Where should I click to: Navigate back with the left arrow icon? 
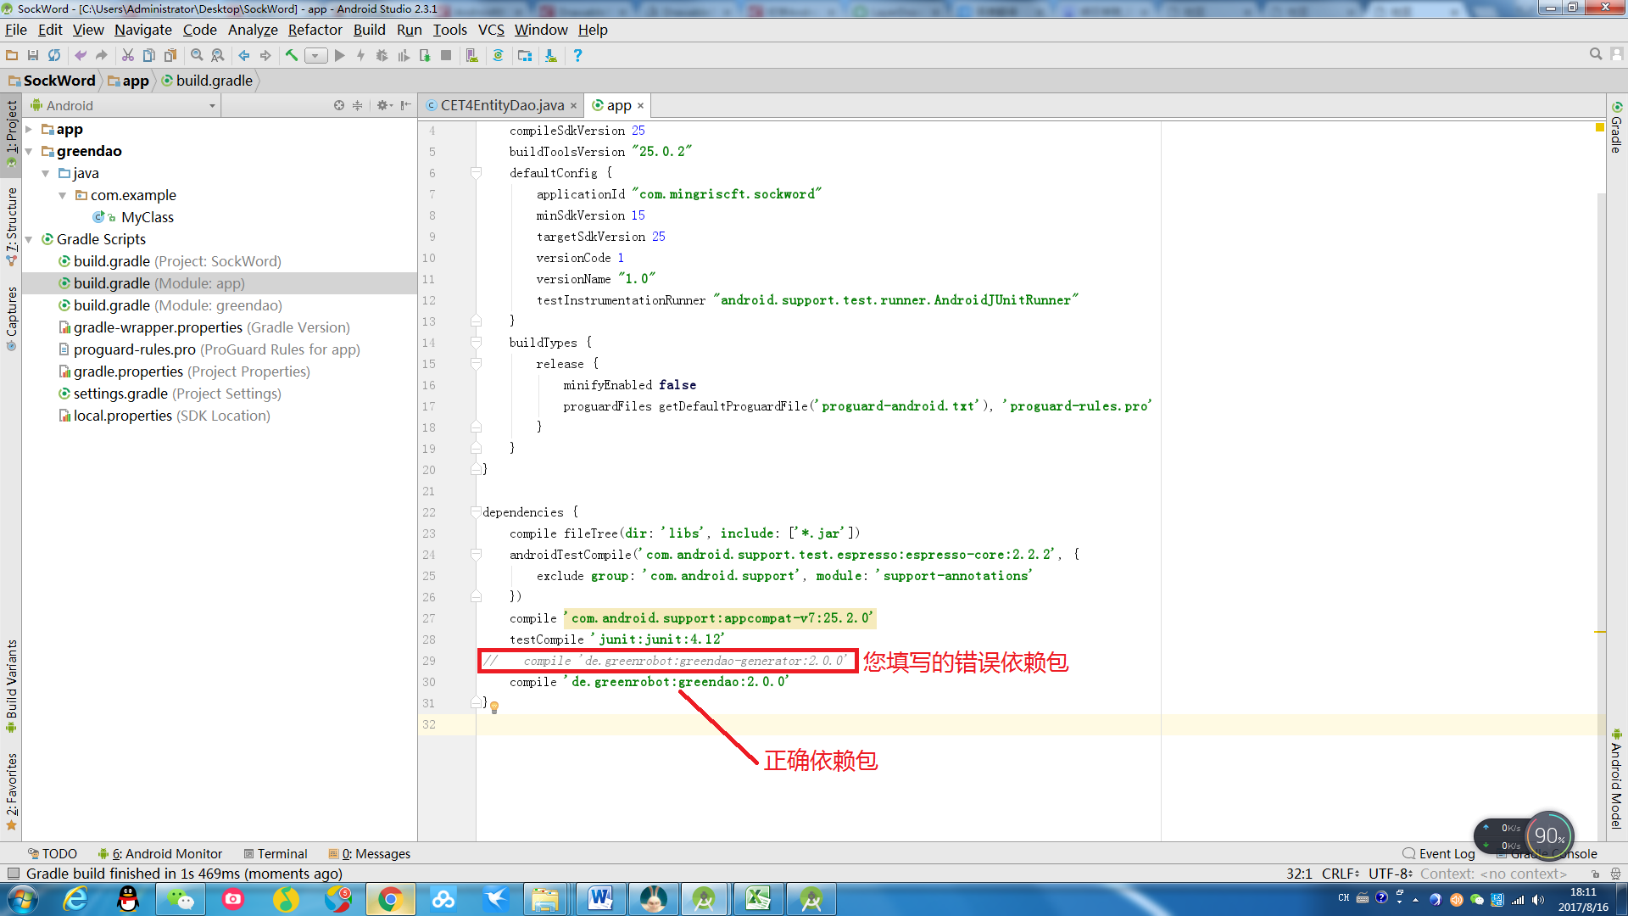click(244, 55)
